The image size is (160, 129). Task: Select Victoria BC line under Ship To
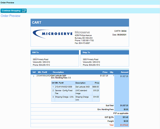(x=91, y=62)
